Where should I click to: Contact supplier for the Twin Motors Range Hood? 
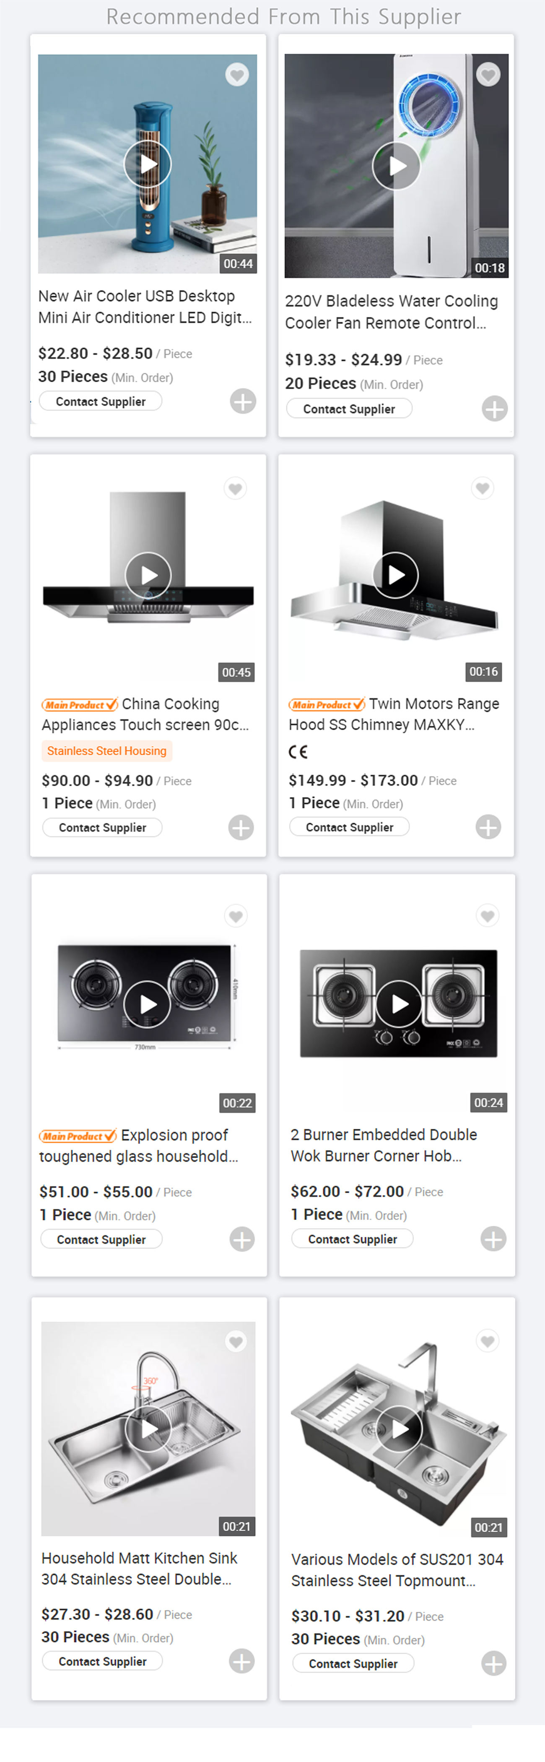350,826
